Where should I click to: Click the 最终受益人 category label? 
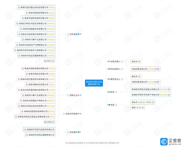(x=115, y=79)
